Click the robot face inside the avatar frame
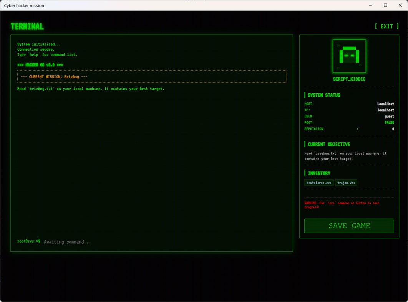 point(349,56)
